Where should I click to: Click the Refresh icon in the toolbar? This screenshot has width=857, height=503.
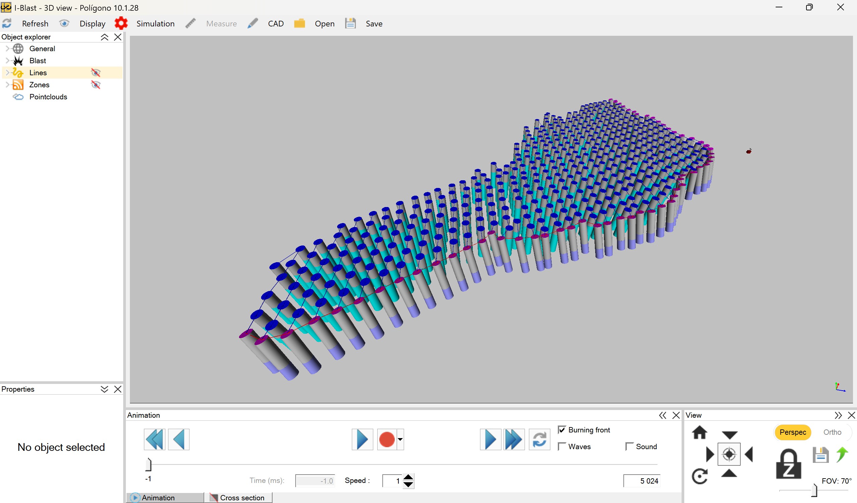coord(7,23)
